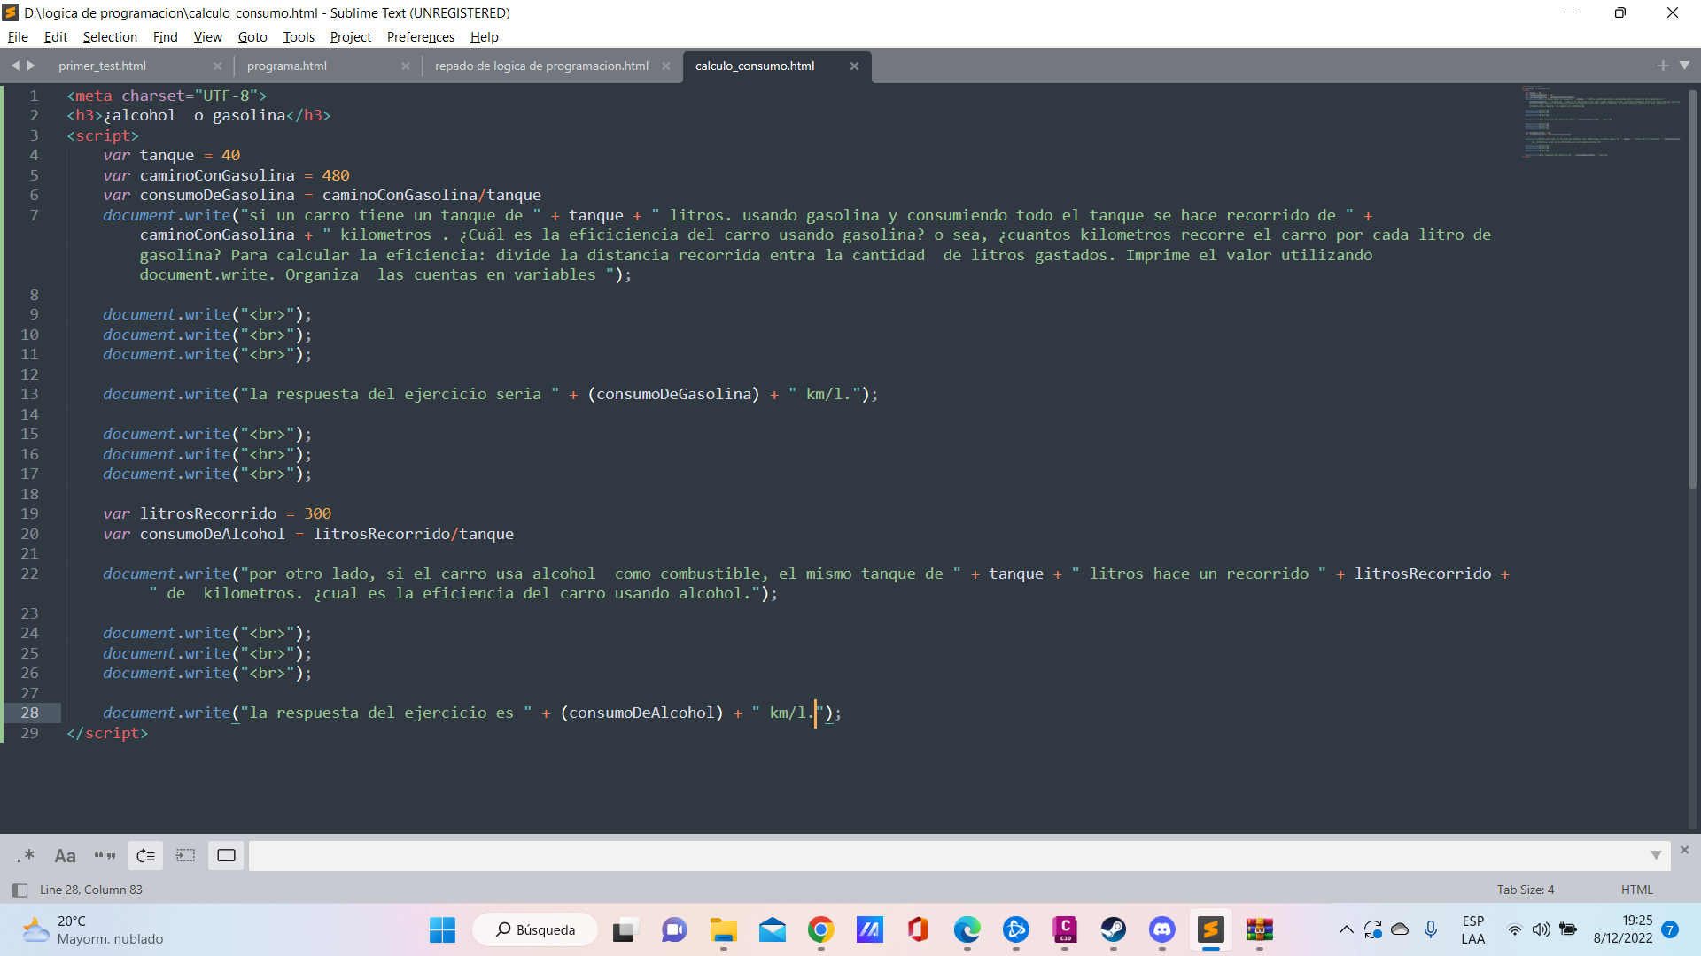Toggle whole word matching

[105, 855]
